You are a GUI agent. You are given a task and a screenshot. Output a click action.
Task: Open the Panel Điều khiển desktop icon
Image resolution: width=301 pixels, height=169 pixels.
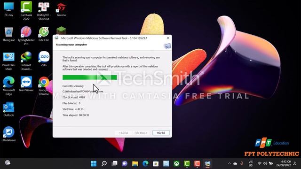point(8,61)
